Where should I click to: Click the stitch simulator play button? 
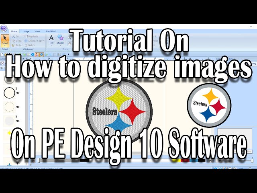tap(220, 160)
